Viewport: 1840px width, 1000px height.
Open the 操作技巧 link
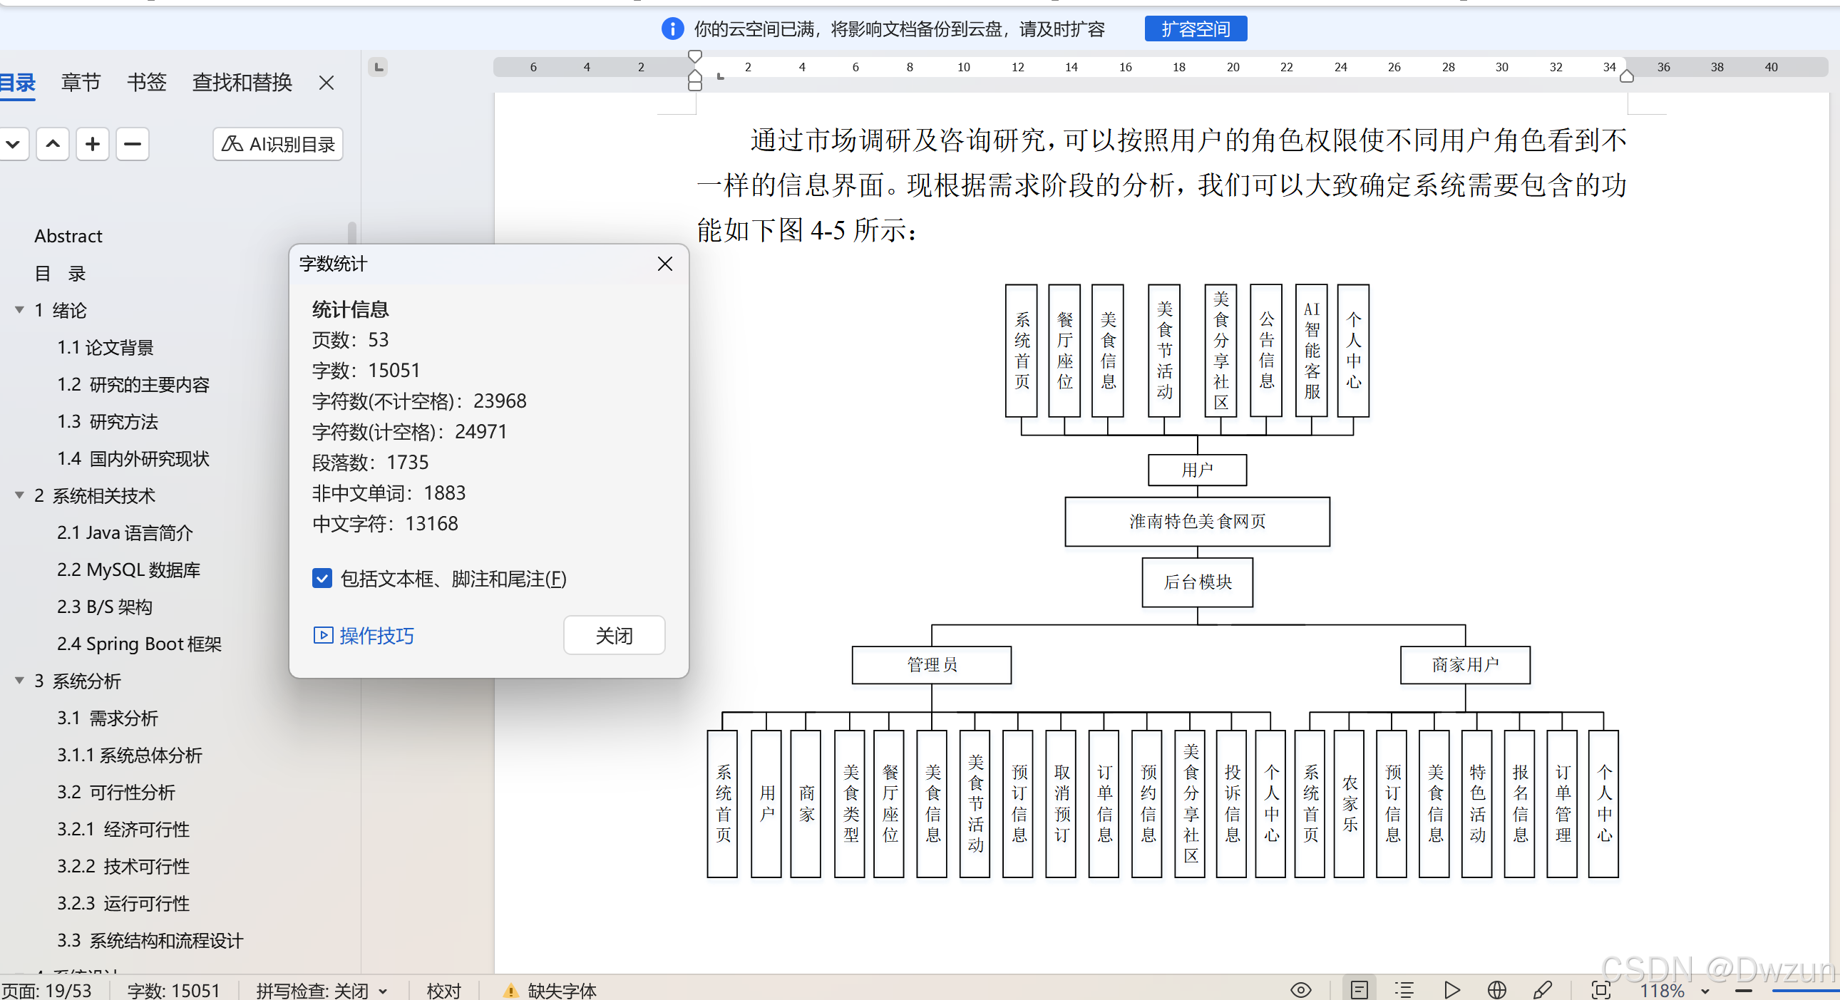point(364,635)
